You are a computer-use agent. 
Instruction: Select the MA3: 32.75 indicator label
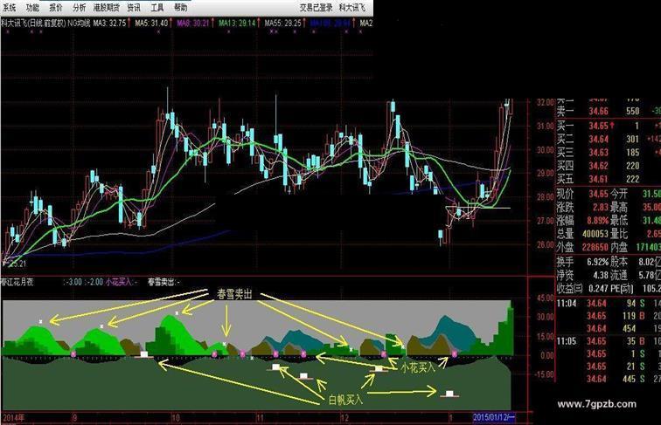pos(109,23)
